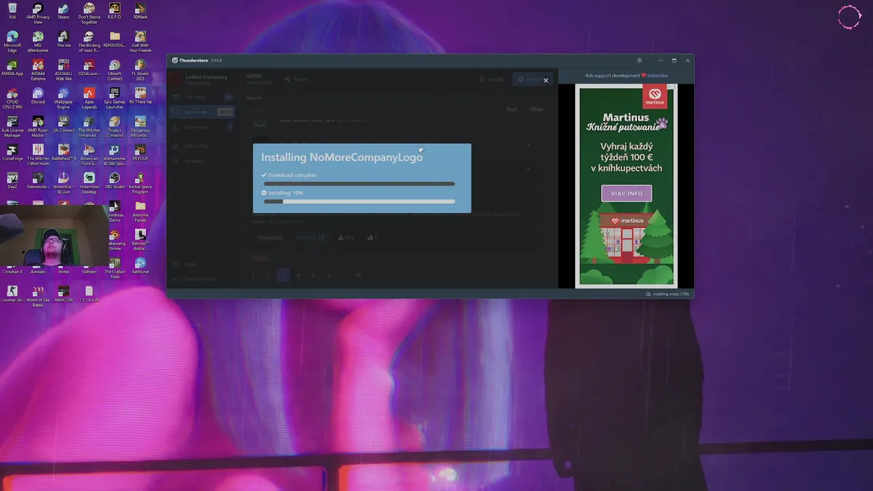873x491 pixels.
Task: Click the Subscribe link above the ad
Action: pyautogui.click(x=657, y=76)
